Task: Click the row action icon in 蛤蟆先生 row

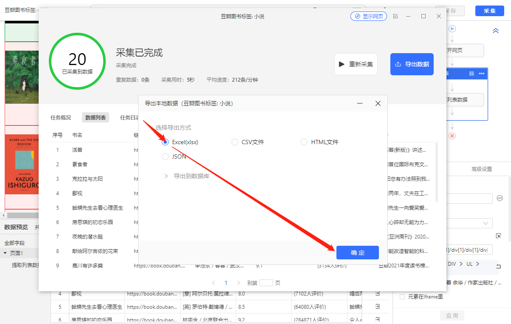Action: (x=377, y=307)
